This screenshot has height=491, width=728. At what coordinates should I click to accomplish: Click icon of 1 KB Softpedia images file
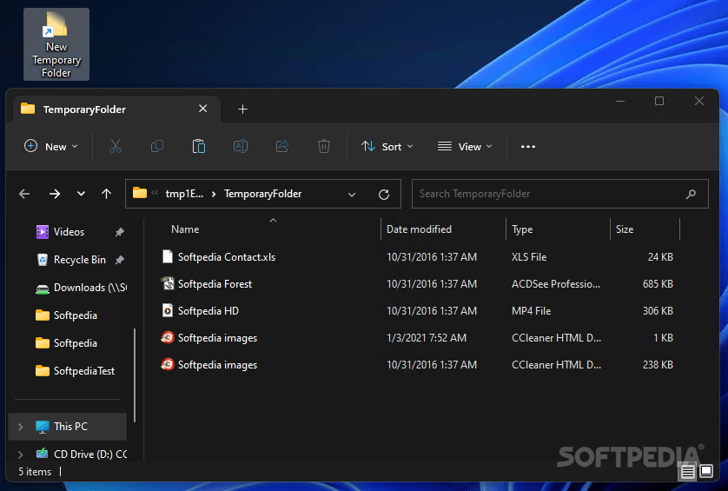pyautogui.click(x=168, y=337)
